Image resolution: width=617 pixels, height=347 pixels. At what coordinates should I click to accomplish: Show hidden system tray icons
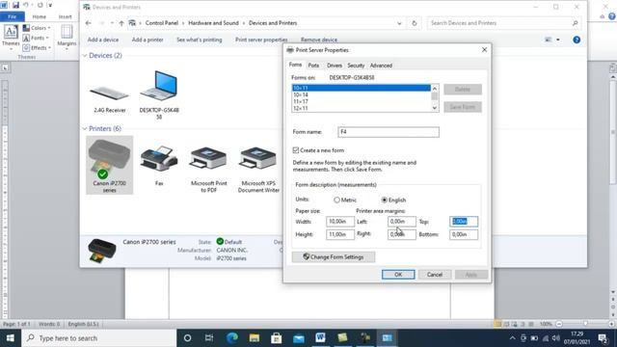click(x=512, y=338)
